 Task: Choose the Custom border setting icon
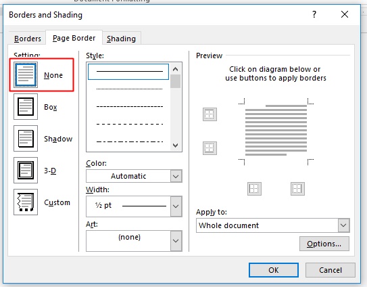26,202
